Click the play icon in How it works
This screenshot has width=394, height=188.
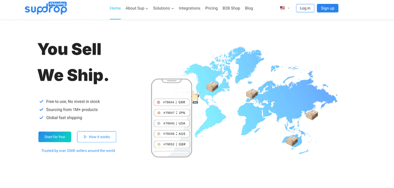click(85, 137)
